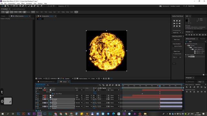Viewport: 207px width, 116px height.
Task: Open the Animation menu
Action: (x=29, y=4)
